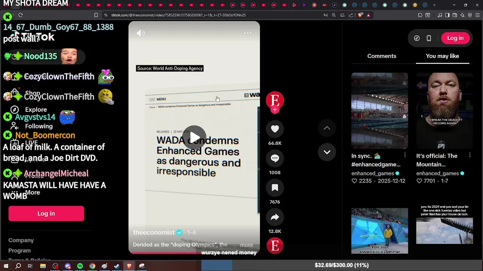The height and width of the screenshot is (271, 483).
Task: Open OBS Studio from the taskbar
Action: 55,266
